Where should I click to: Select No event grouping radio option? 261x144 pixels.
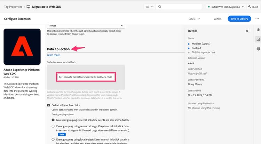point(53,120)
